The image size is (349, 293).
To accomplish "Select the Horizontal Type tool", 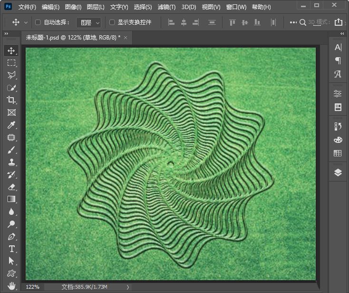I will point(11,249).
